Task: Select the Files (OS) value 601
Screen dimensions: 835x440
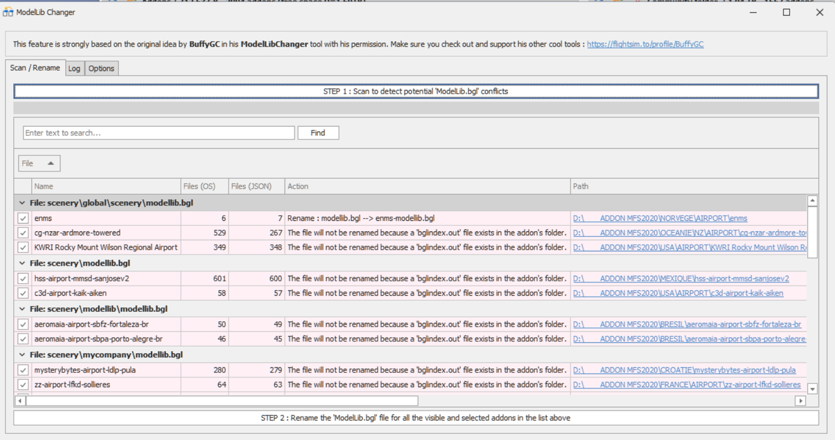Action: [205, 278]
